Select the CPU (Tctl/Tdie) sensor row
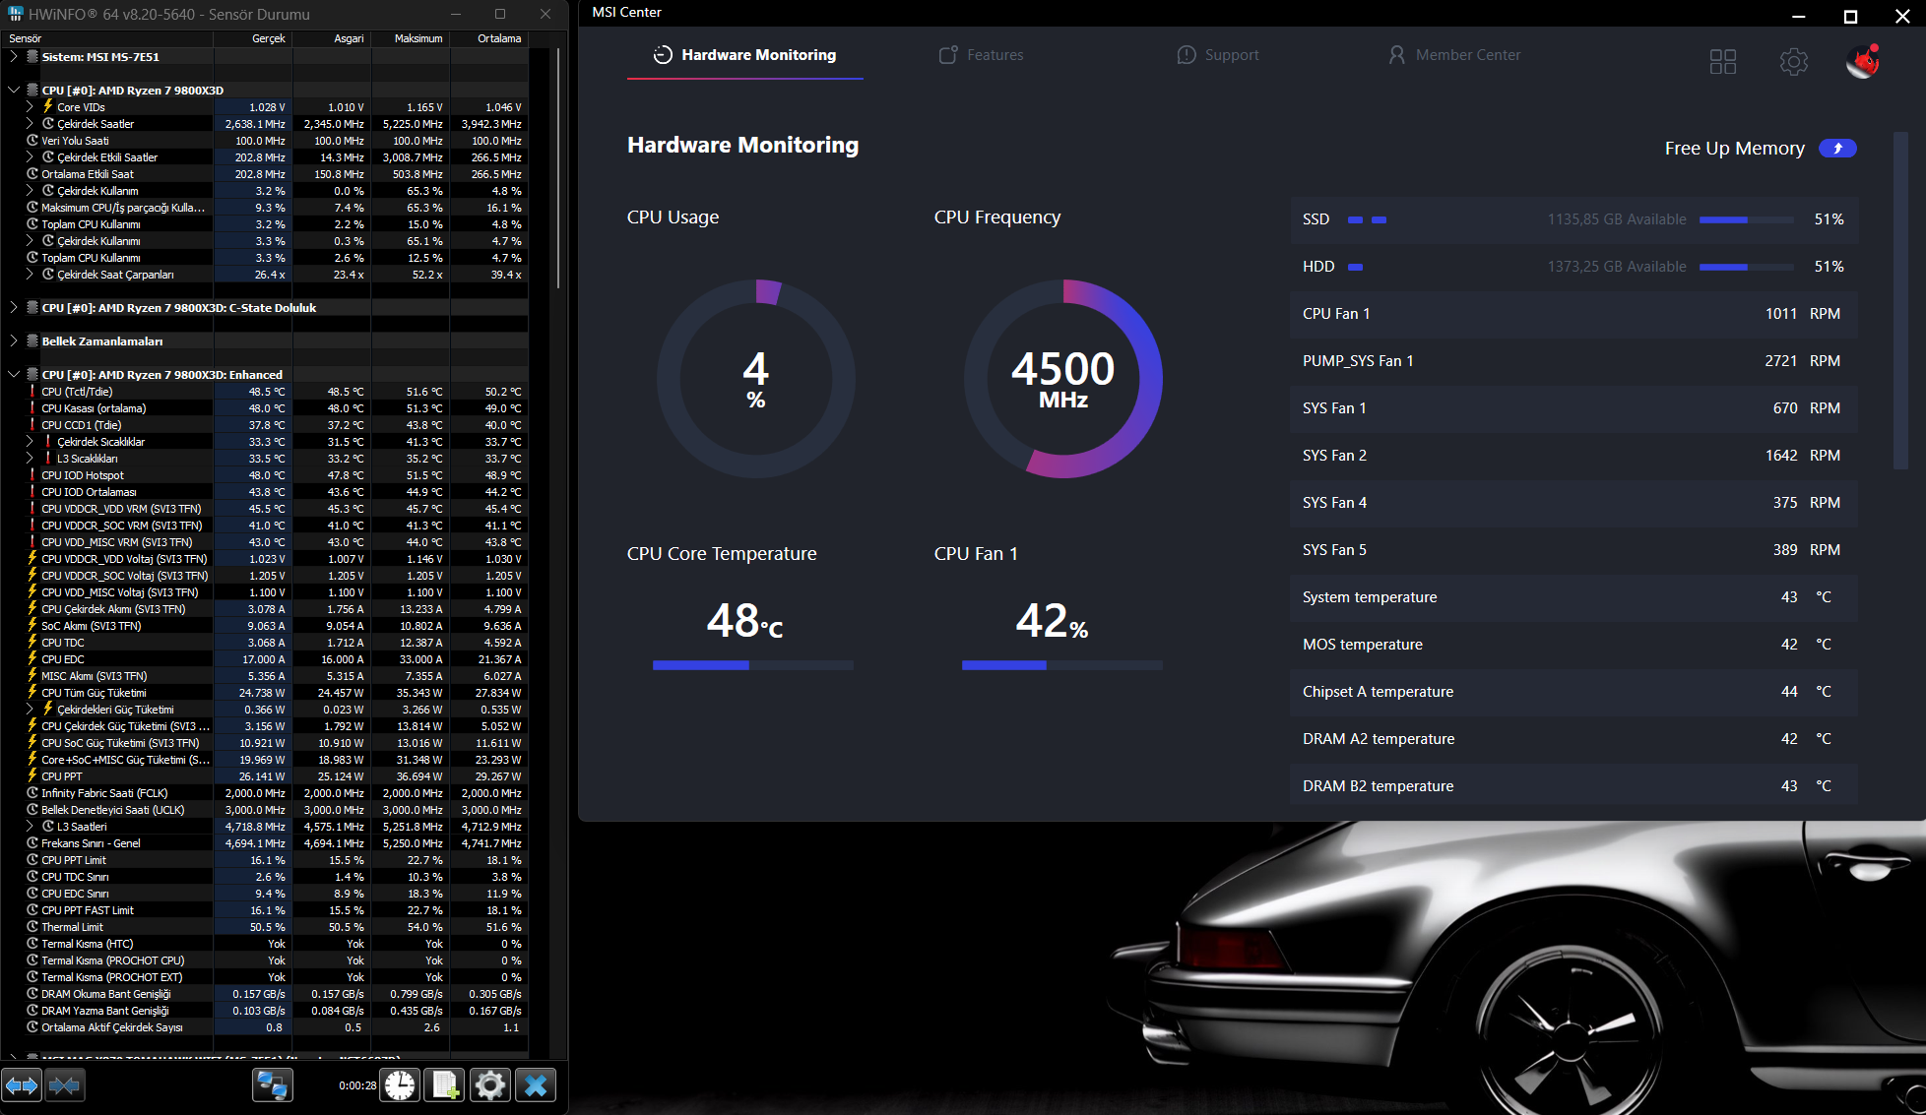Image resolution: width=1926 pixels, height=1115 pixels. click(264, 391)
